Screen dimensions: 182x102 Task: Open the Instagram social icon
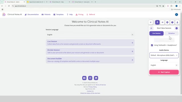90,78
